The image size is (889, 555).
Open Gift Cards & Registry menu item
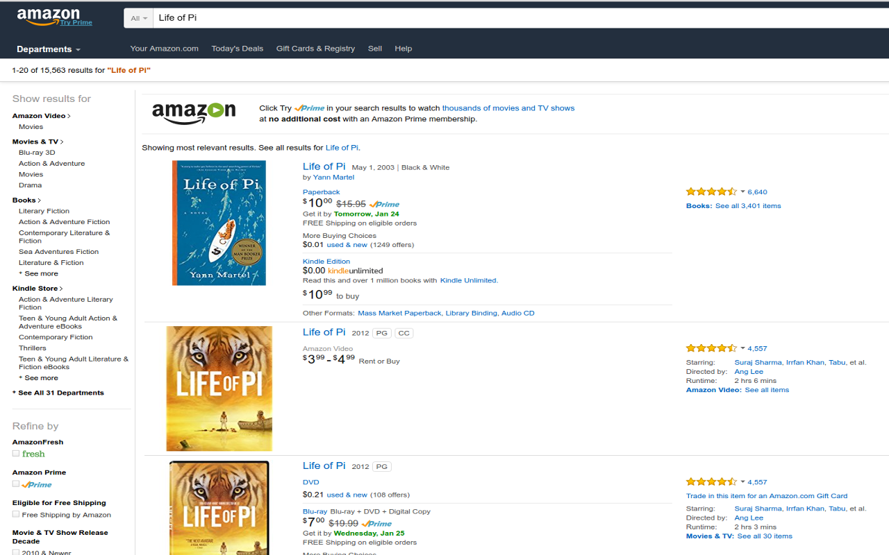coord(315,49)
